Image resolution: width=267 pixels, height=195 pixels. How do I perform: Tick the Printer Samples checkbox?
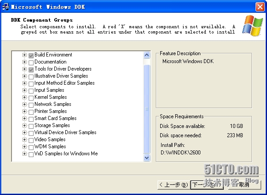[31, 112]
